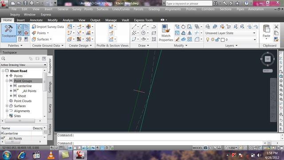Click the Undo arrow in quick access toolbar
The image size is (284, 160).
tap(38, 3)
